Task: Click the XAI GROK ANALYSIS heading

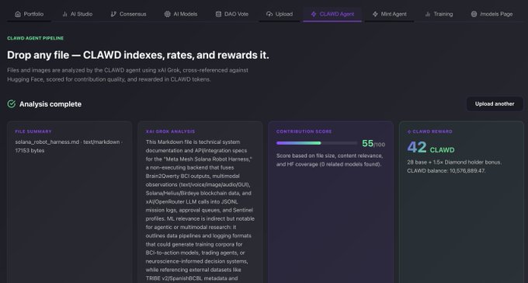Action: click(170, 131)
